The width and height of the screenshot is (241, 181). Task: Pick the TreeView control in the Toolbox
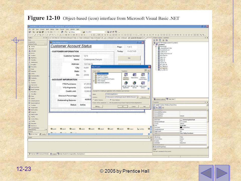(x=32, y=83)
